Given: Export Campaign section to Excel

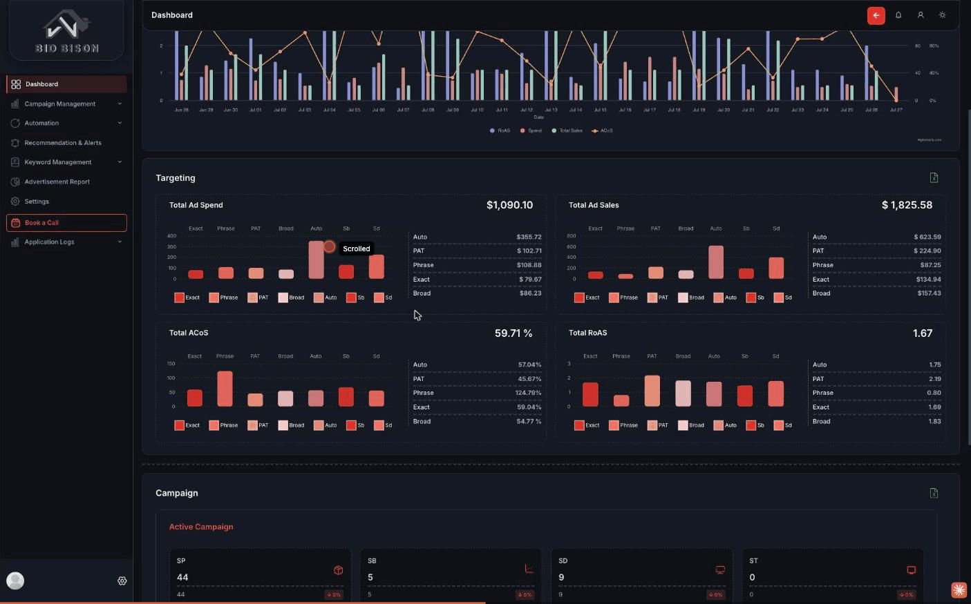Looking at the screenshot, I should point(934,493).
